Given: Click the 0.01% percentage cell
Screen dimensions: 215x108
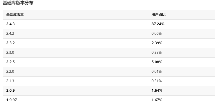Looking at the screenshot, I should pos(157,71).
